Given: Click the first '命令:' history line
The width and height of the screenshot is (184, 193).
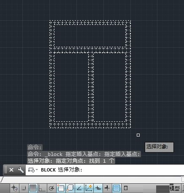Looking at the screenshot, I should (x=35, y=147).
